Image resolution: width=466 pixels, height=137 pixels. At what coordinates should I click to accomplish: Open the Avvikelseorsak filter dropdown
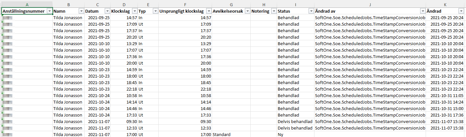click(247, 11)
